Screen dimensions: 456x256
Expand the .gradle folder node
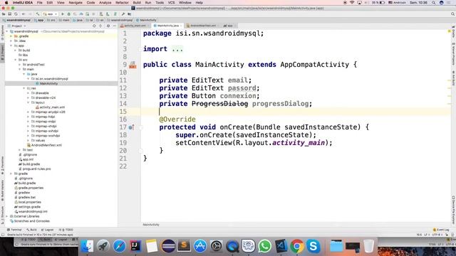(11, 36)
